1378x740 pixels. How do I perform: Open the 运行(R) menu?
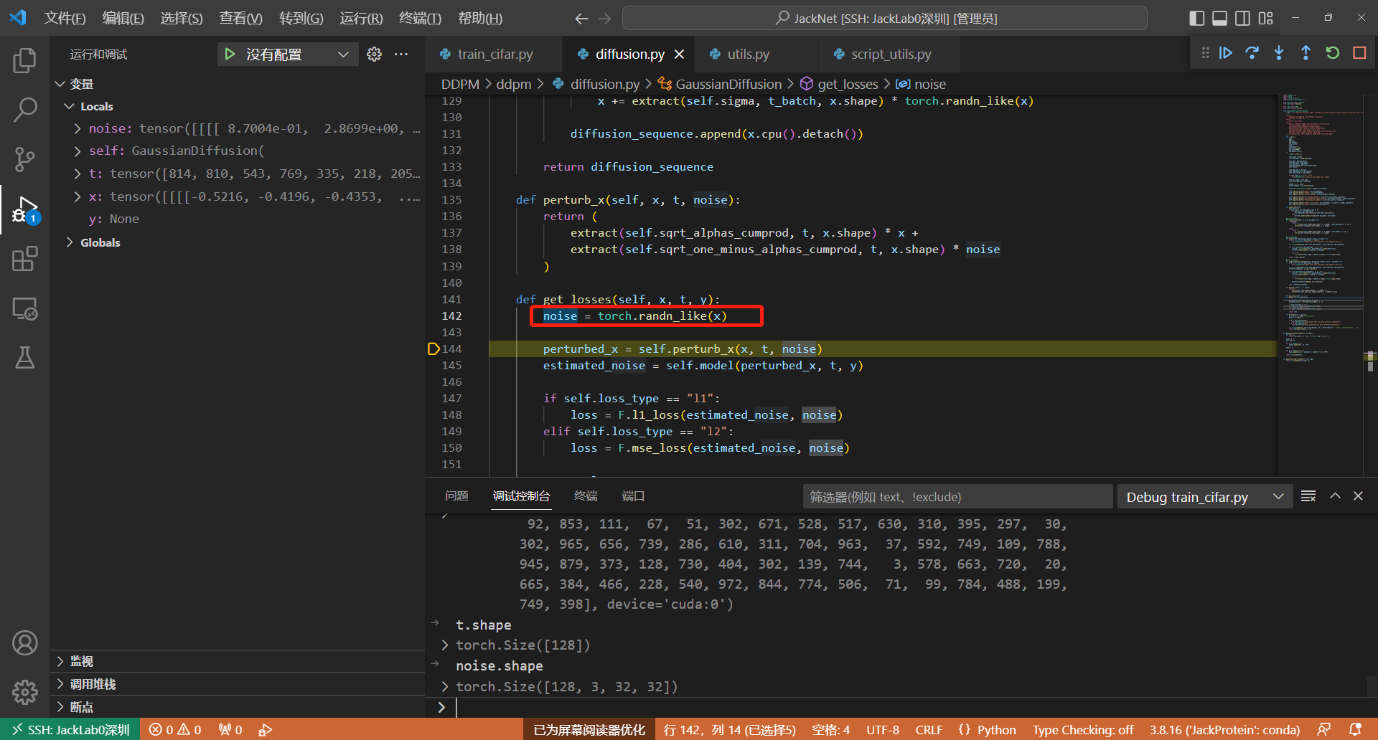pos(361,19)
